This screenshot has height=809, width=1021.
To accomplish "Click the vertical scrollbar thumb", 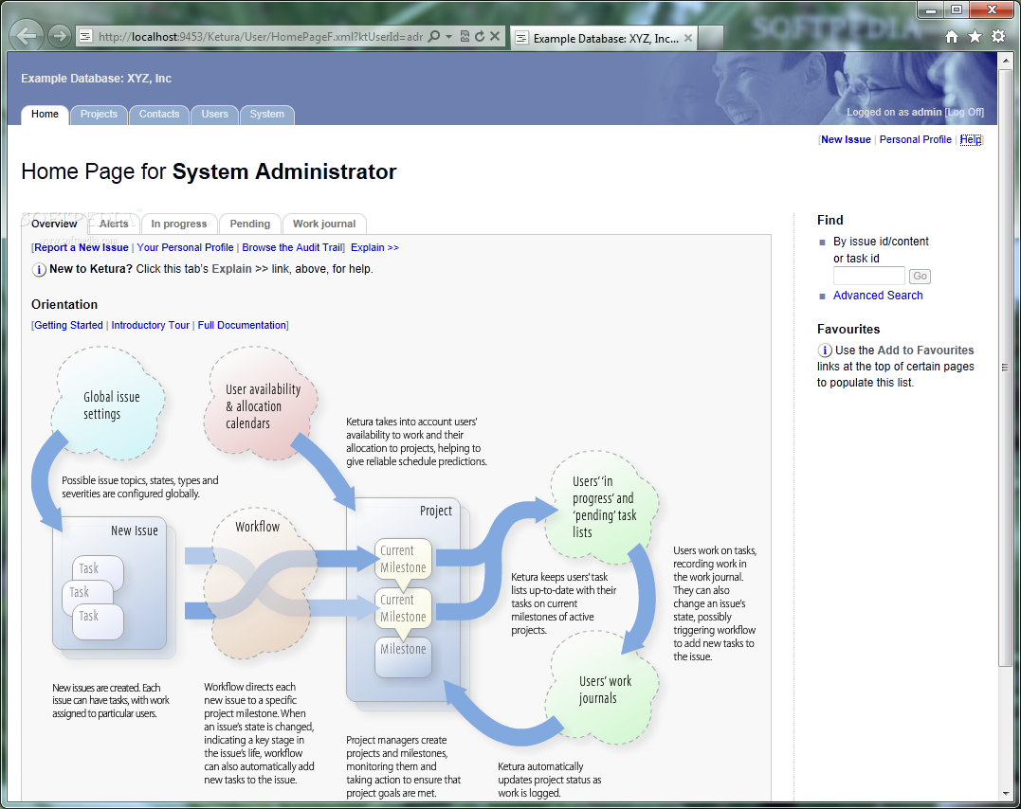I will 1005,367.
